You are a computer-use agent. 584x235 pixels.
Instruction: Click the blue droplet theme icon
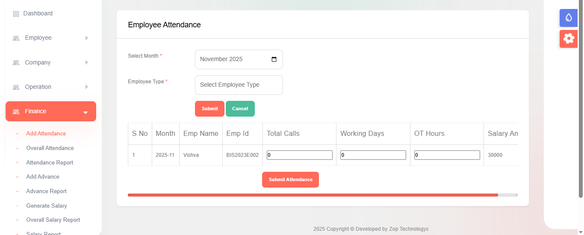[x=568, y=18]
